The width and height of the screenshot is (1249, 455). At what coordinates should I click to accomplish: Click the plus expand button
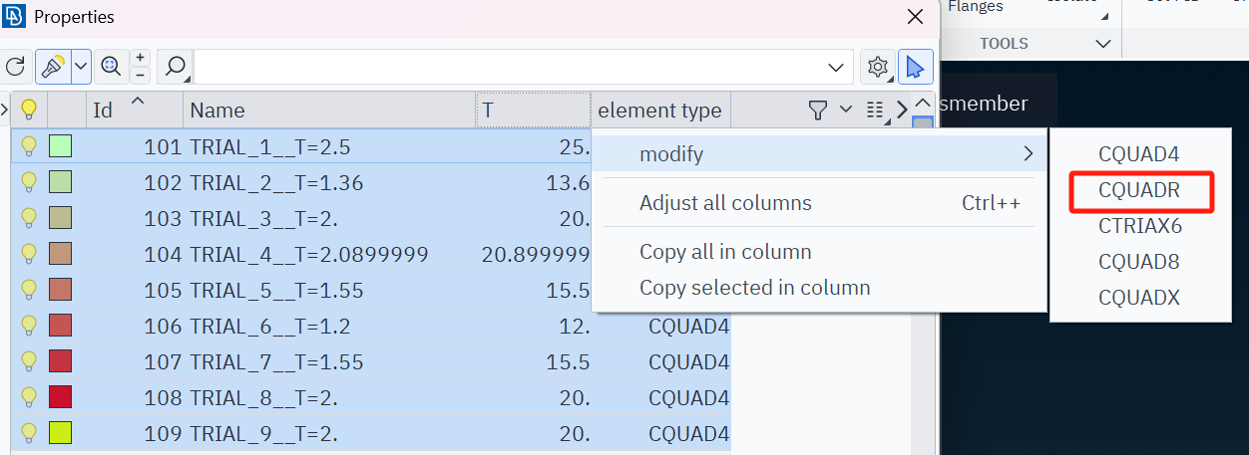[141, 58]
